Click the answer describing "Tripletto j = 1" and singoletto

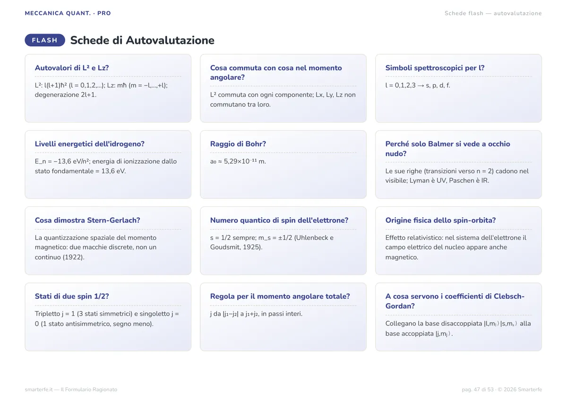(107, 319)
